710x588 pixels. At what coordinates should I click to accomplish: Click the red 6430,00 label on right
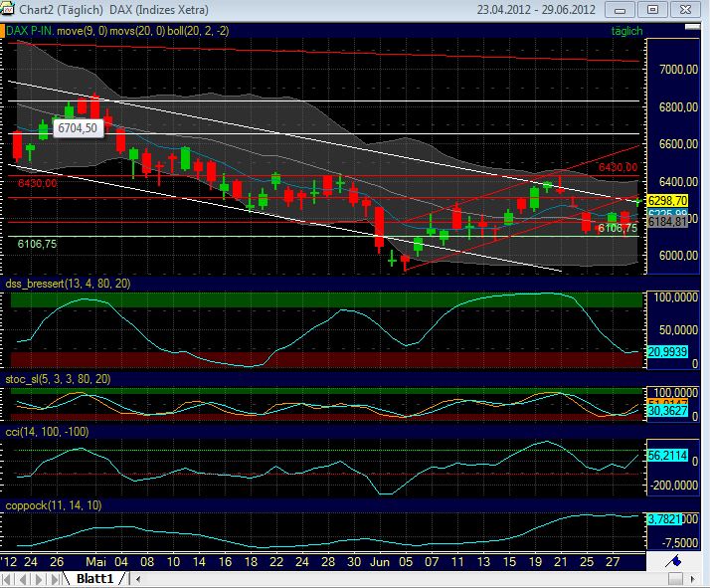(619, 167)
